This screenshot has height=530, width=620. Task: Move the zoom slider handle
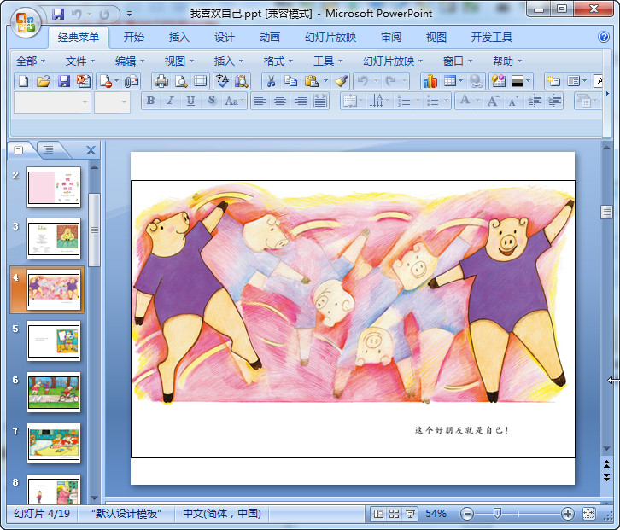coord(497,514)
